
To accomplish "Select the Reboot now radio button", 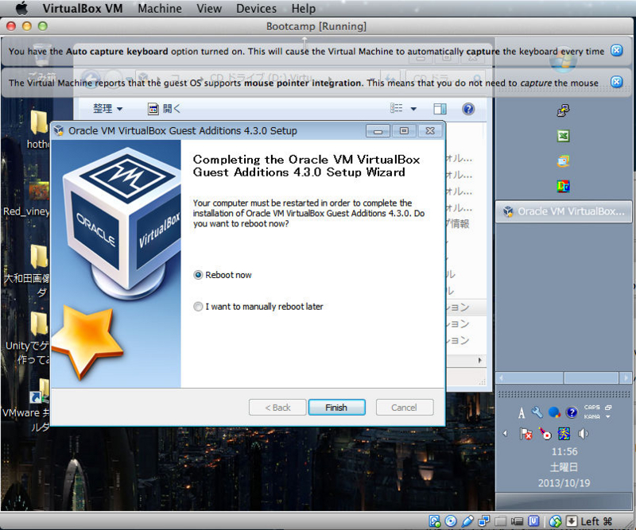I will pos(198,275).
